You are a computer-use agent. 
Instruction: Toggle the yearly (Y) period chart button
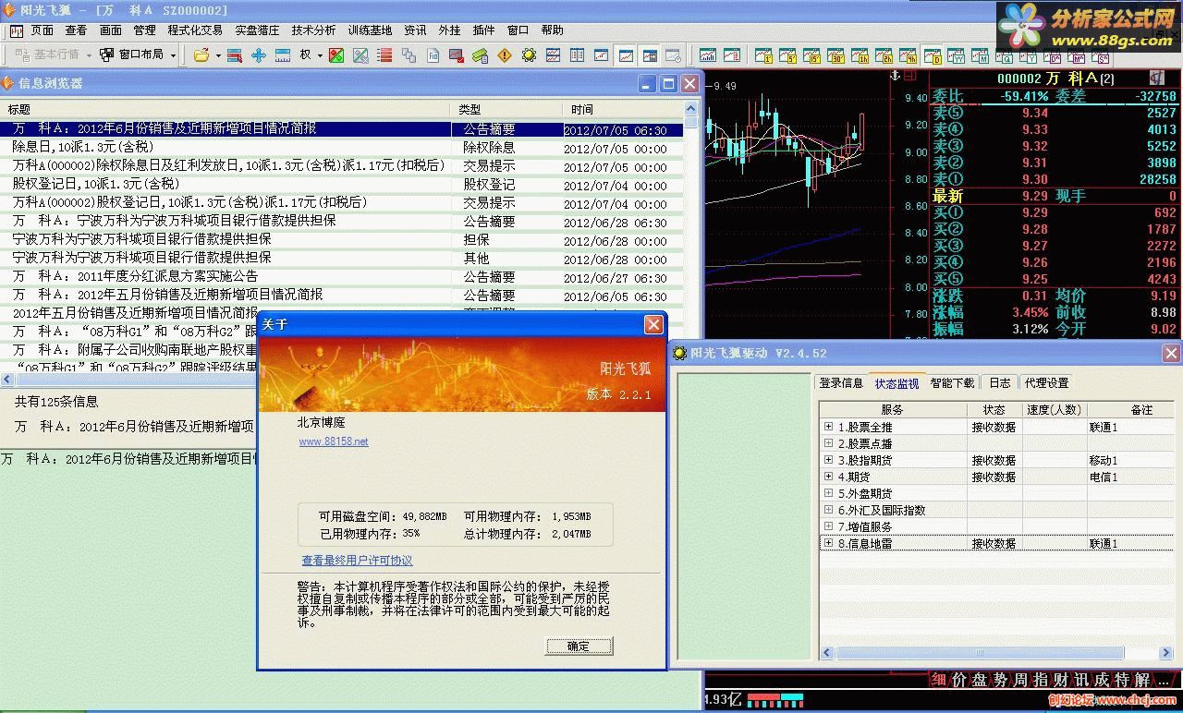(1027, 55)
